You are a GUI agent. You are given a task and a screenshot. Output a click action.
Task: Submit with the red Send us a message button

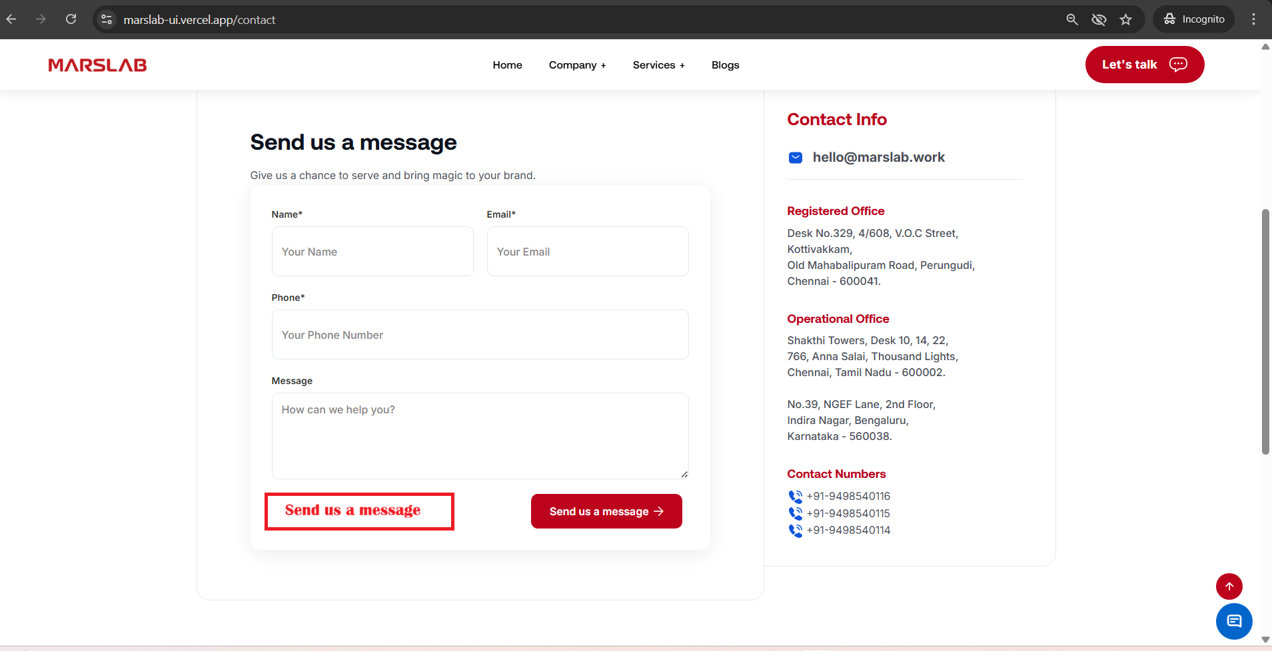[606, 511]
